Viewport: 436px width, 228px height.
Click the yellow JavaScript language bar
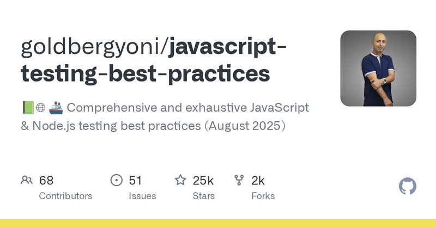pos(218,224)
